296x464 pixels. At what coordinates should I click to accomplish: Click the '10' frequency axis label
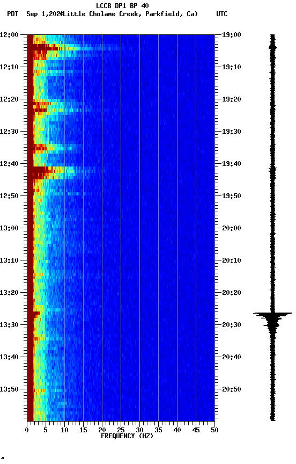click(x=64, y=430)
